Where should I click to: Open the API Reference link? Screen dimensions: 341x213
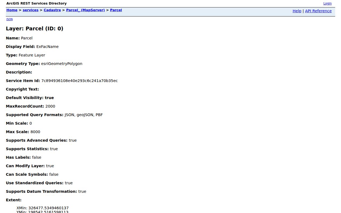[x=318, y=11]
